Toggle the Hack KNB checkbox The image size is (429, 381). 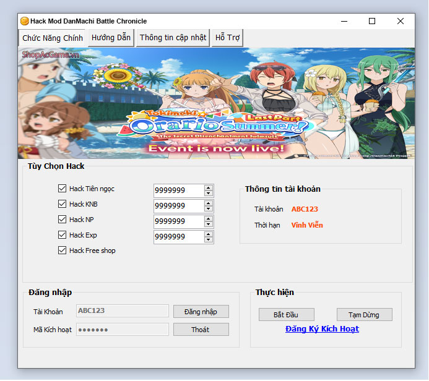(62, 204)
